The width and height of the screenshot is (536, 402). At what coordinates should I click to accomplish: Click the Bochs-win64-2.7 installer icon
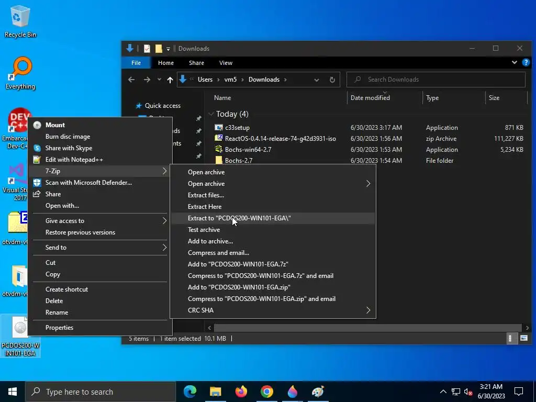(x=219, y=149)
